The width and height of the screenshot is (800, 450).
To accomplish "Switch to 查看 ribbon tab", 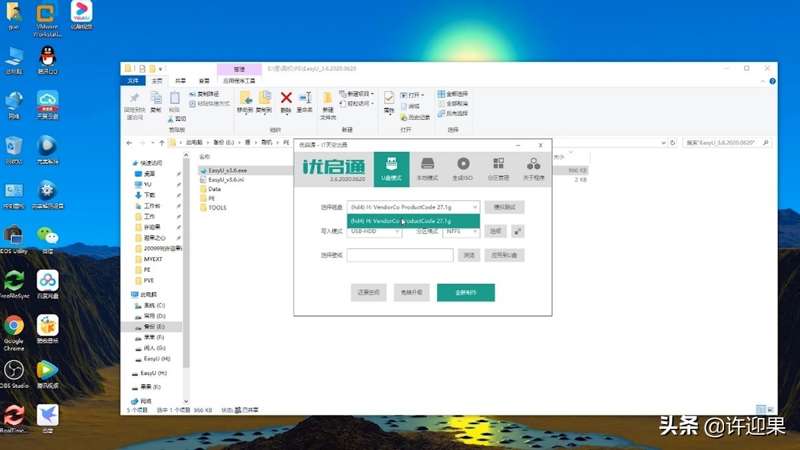I will click(203, 81).
